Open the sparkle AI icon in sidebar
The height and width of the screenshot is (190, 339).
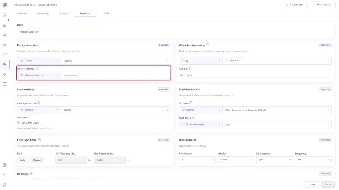[x=5, y=74]
